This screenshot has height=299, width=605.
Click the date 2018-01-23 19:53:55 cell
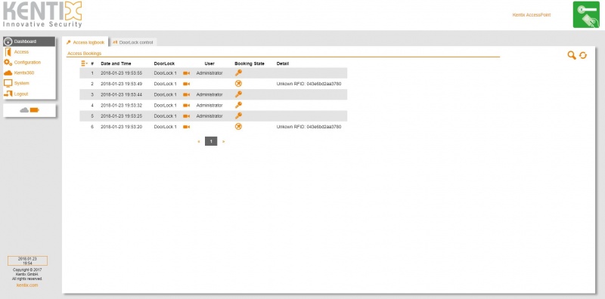point(122,72)
